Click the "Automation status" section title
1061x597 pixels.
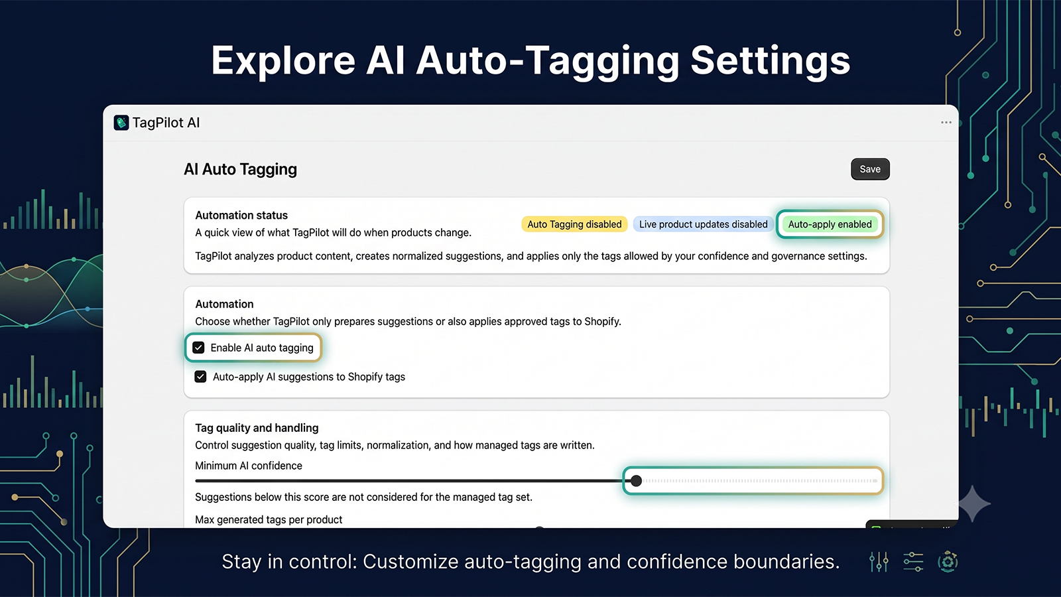click(x=241, y=215)
